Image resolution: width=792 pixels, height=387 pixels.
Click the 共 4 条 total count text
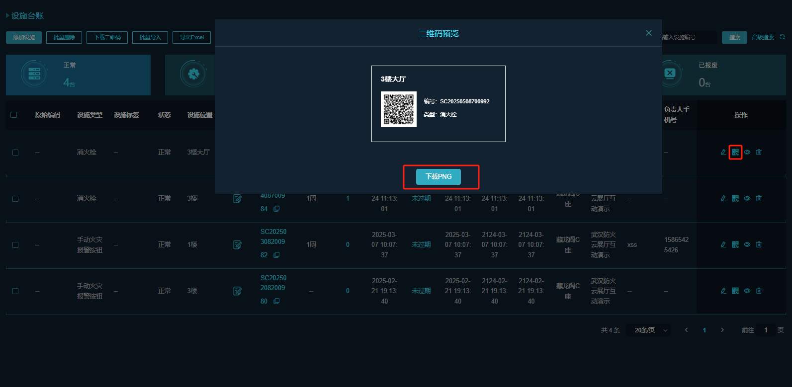tap(611, 330)
